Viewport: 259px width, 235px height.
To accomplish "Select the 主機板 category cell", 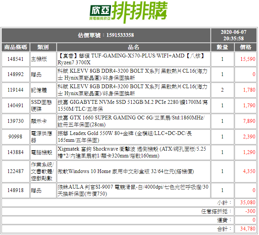I will click(x=43, y=59).
